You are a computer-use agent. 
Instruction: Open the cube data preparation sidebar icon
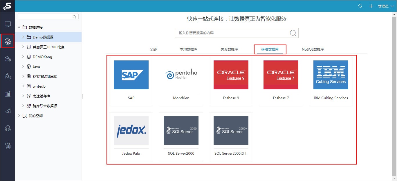tap(8, 59)
